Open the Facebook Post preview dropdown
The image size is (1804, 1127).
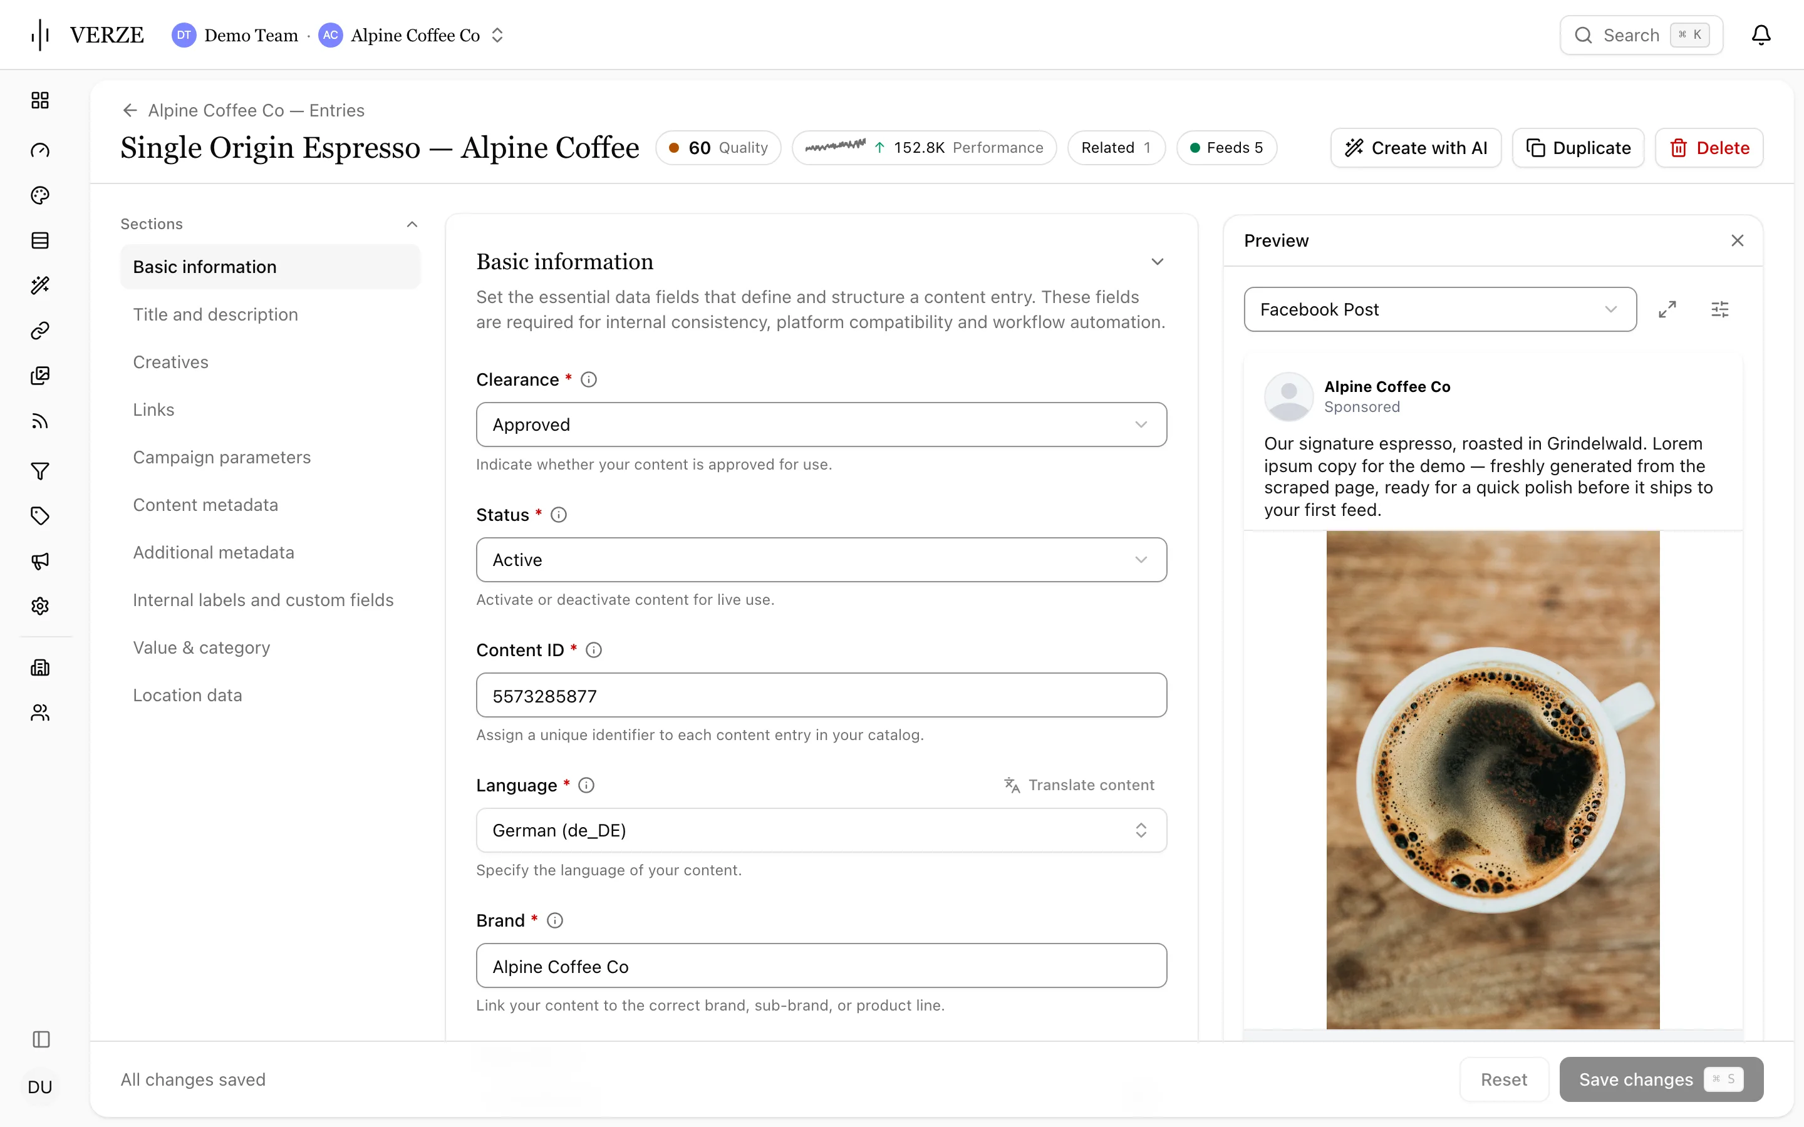[1440, 309]
